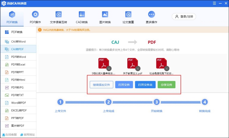
Task: Choose 图片转PDF in the sidebar
Action: 18,126
